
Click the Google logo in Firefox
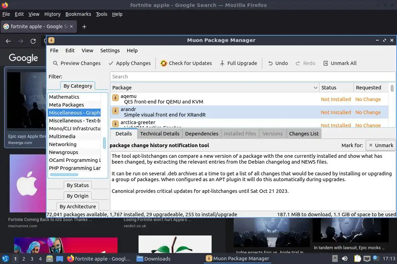click(23, 58)
